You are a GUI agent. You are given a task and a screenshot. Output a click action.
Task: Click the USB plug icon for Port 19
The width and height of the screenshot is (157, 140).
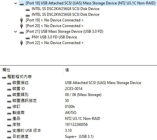point(21,20)
